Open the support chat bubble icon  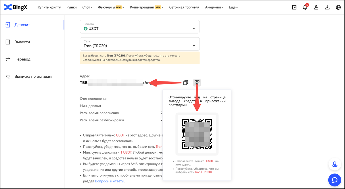pyautogui.click(x=334, y=180)
